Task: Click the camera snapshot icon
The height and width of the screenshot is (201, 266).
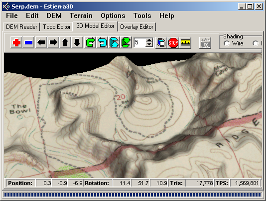Action: coord(205,43)
